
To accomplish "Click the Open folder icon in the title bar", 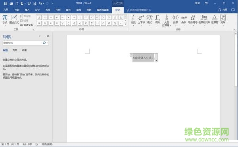I will (11, 4).
